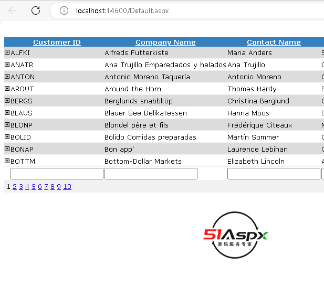The height and width of the screenshot is (298, 324).
Task: Go to page 6
Action: [40, 187]
